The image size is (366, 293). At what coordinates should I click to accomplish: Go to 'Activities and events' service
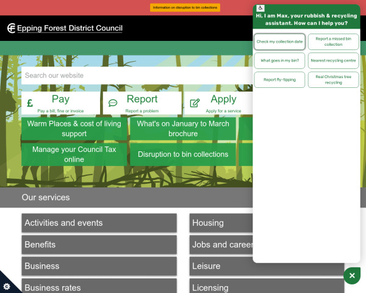(x=99, y=223)
